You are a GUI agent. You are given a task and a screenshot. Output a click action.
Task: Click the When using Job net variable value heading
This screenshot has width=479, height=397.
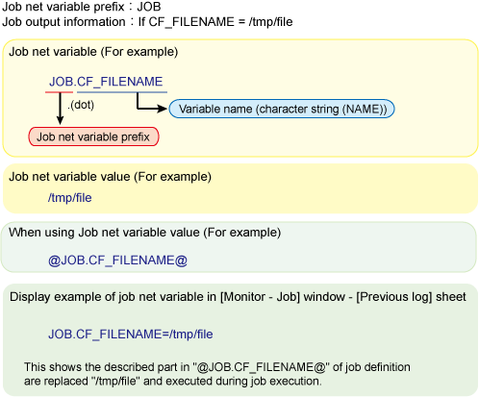(144, 233)
